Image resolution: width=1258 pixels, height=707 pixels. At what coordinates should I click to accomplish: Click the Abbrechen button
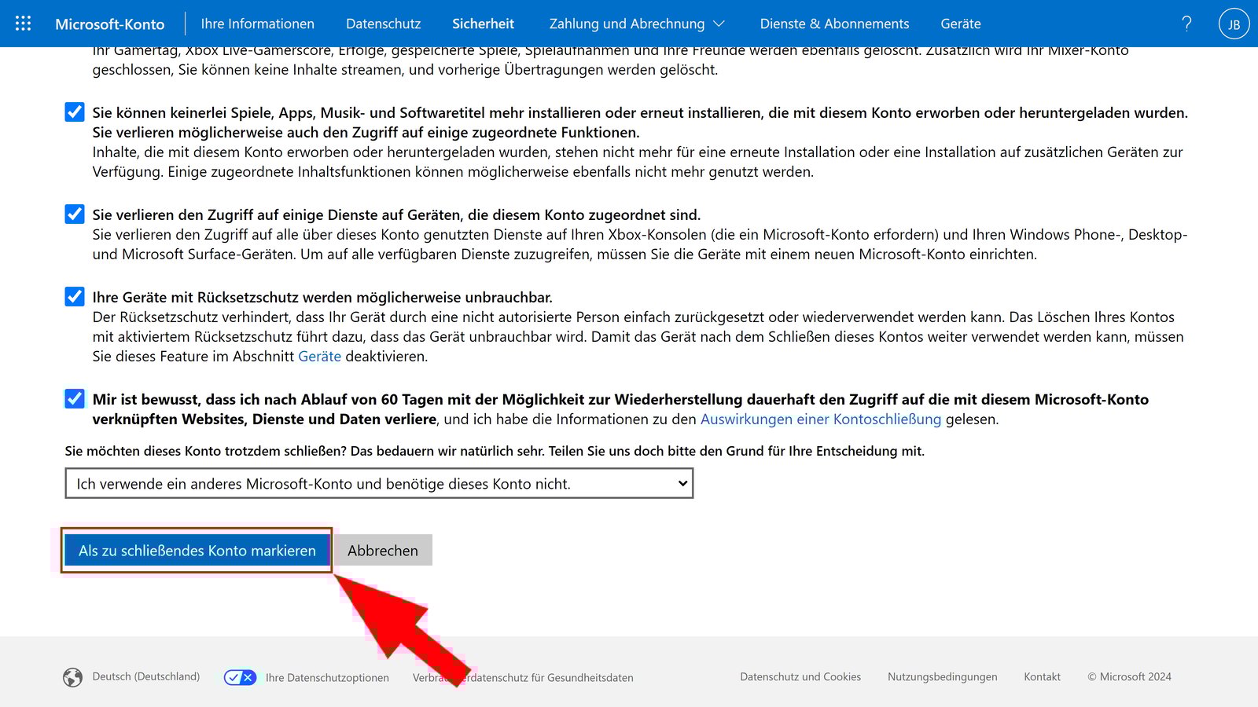382,551
